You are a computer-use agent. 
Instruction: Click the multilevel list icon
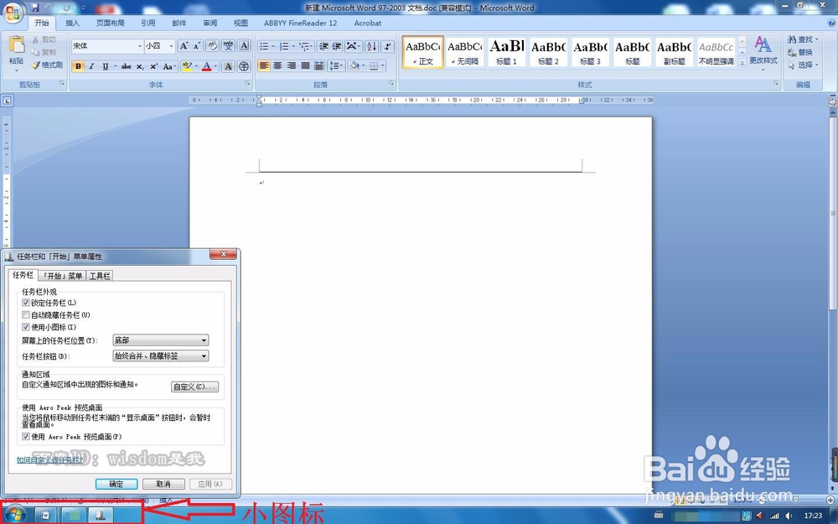point(304,46)
